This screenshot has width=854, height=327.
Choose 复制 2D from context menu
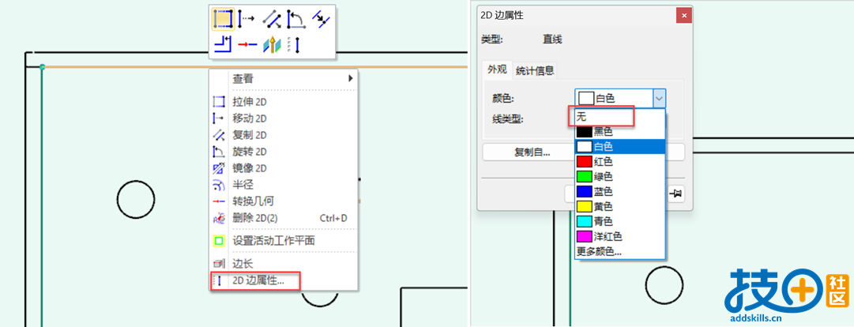283,135
